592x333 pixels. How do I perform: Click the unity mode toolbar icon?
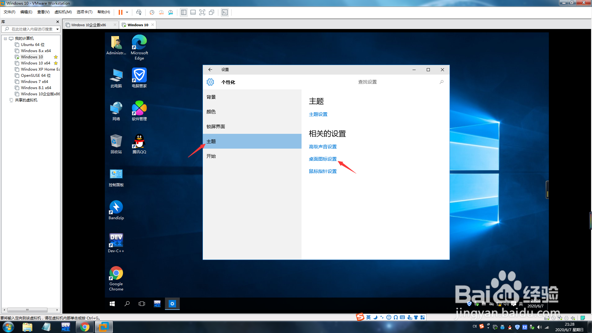(x=212, y=12)
